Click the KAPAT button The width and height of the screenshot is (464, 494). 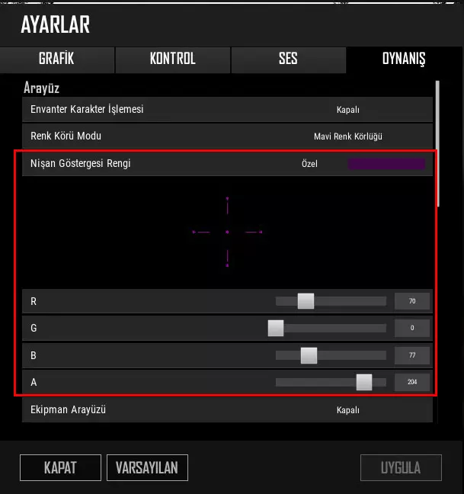60,467
